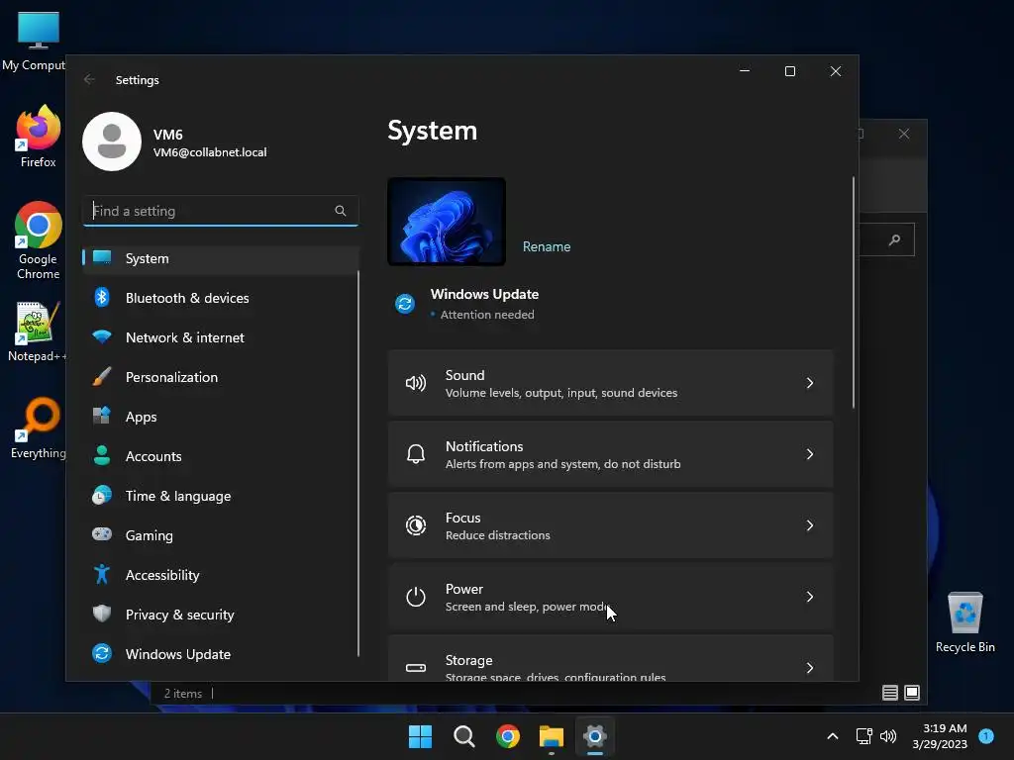Click the notification count badge
1014x760 pixels.
click(x=986, y=735)
